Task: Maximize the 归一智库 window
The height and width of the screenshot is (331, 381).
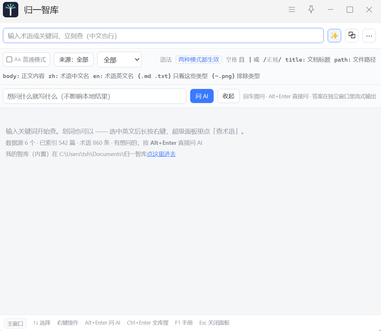Action: (x=350, y=10)
